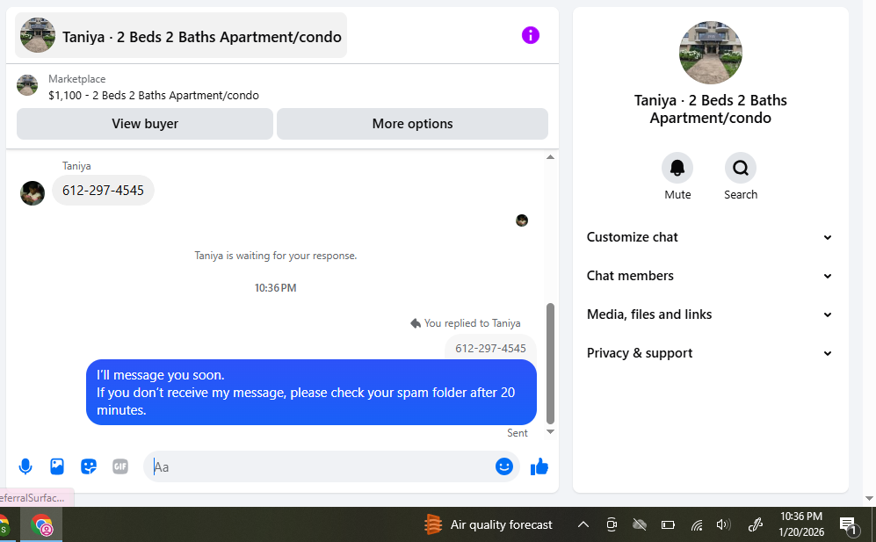This screenshot has height=542, width=876.
Task: Show hidden system tray icons chevron
Action: [583, 524]
